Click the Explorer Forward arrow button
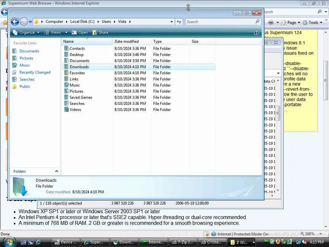Screen dimensions: 329x247 click(24, 22)
